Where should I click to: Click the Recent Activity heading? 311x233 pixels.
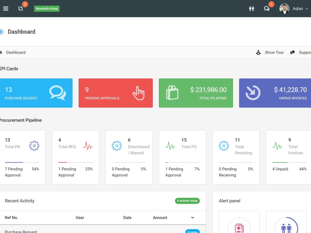pos(20,201)
